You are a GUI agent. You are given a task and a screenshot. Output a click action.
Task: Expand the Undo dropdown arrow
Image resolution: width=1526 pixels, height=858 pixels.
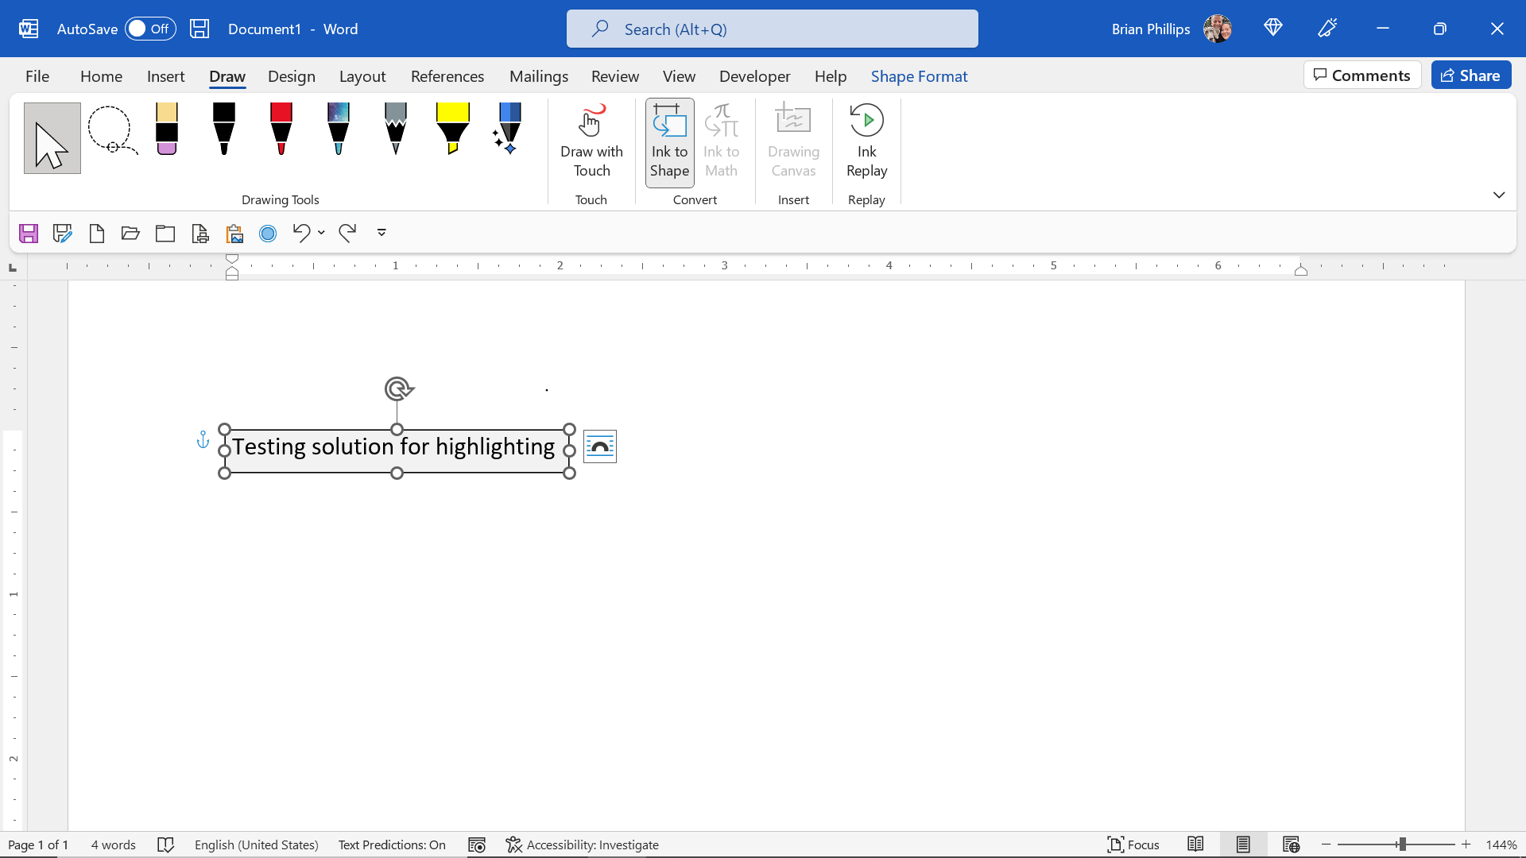coord(320,233)
